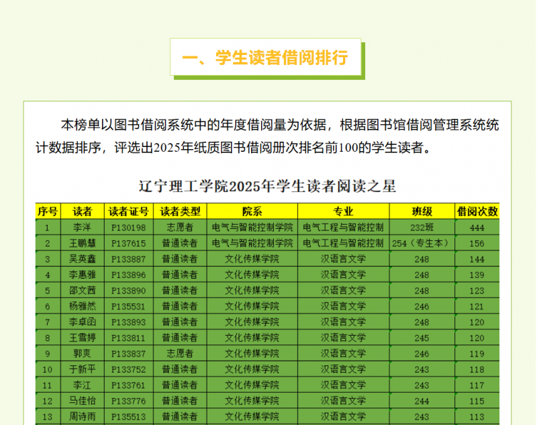Click reader name 李洋
537x425 pixels.
click(82, 228)
